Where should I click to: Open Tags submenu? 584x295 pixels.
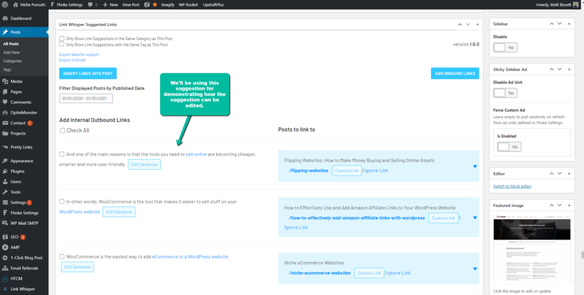click(7, 70)
